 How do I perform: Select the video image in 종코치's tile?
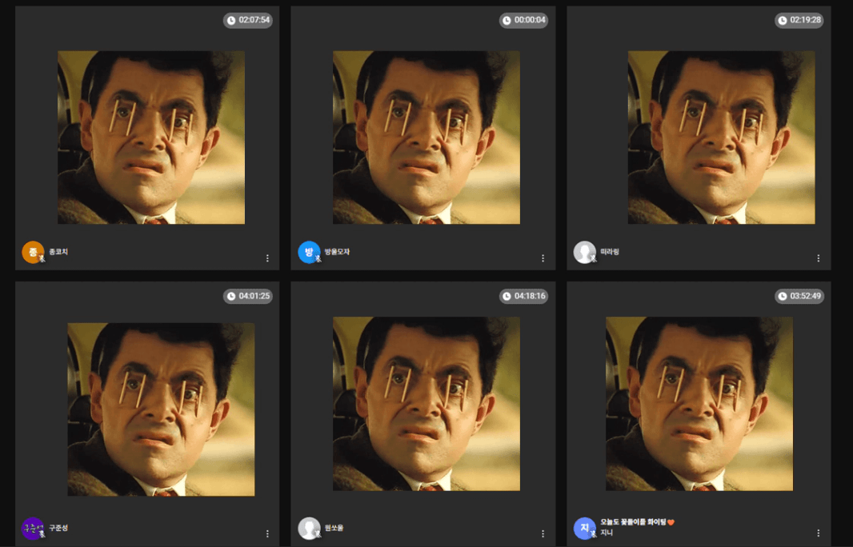(x=151, y=138)
